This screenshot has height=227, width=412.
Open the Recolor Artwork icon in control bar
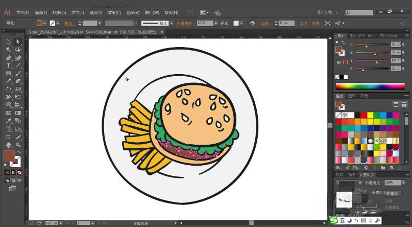pyautogui.click(x=252, y=23)
